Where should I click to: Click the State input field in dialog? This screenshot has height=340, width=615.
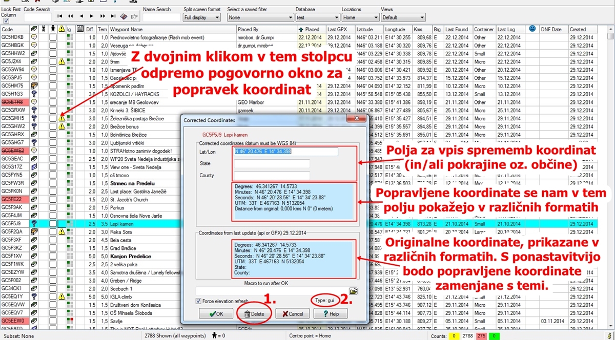tap(272, 164)
